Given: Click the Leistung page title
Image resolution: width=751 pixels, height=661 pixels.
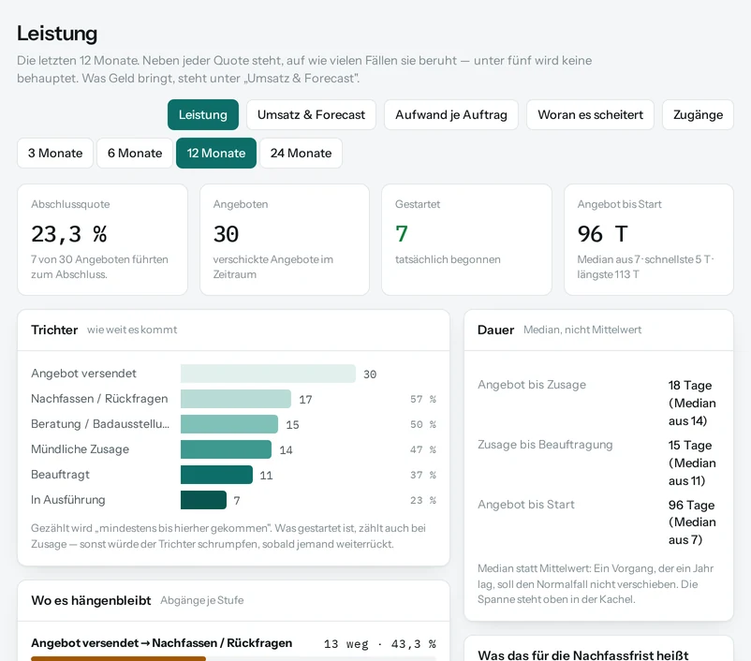Looking at the screenshot, I should tap(57, 34).
